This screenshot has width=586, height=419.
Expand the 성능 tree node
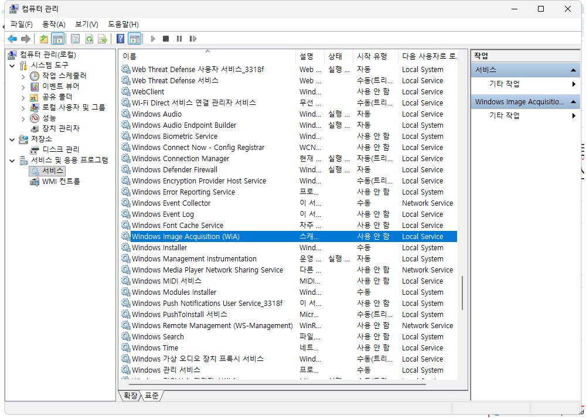pyautogui.click(x=23, y=119)
